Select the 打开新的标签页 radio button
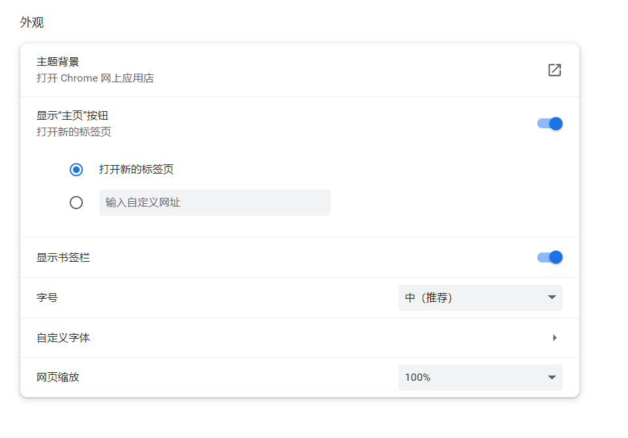Viewport: 628px width, 438px height. (76, 170)
